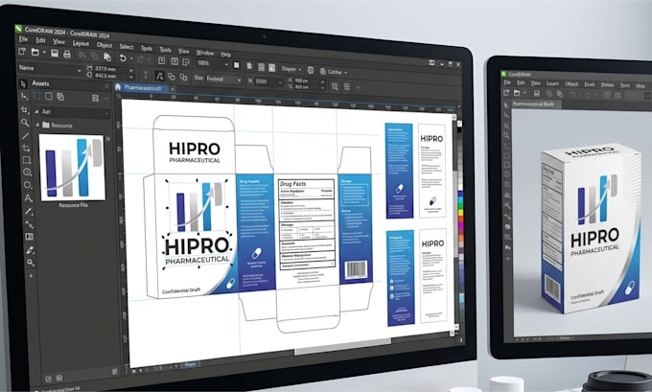The image size is (652, 392).
Task: Open the Select menu
Action: point(127,47)
